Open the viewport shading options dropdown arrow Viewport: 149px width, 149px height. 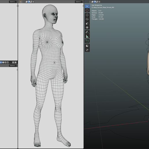point(10,62)
